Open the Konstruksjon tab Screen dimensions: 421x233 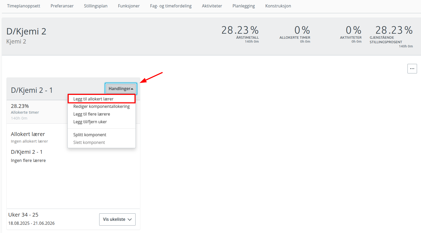(278, 6)
